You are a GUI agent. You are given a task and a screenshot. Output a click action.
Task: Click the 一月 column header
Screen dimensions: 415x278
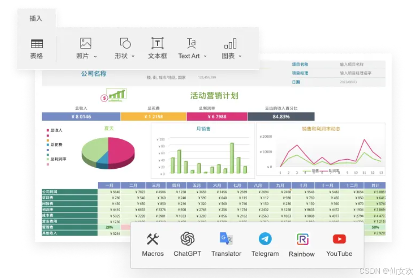tap(109, 185)
